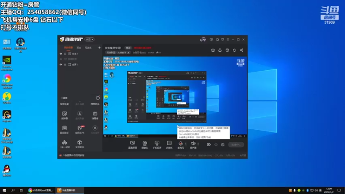Open the settings gear in bottom bar
345x194 pixels.
(223, 144)
